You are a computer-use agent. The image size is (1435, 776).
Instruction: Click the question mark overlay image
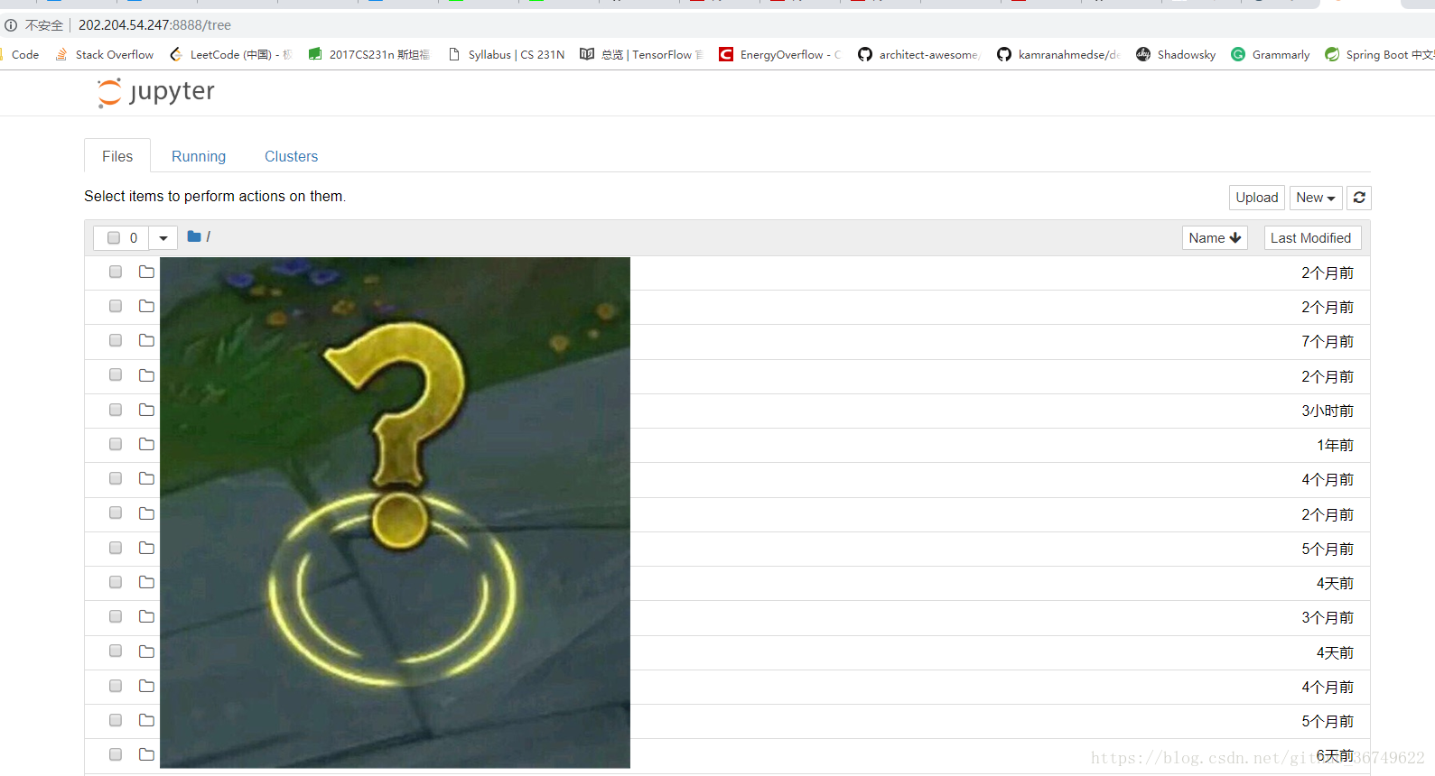(x=395, y=513)
